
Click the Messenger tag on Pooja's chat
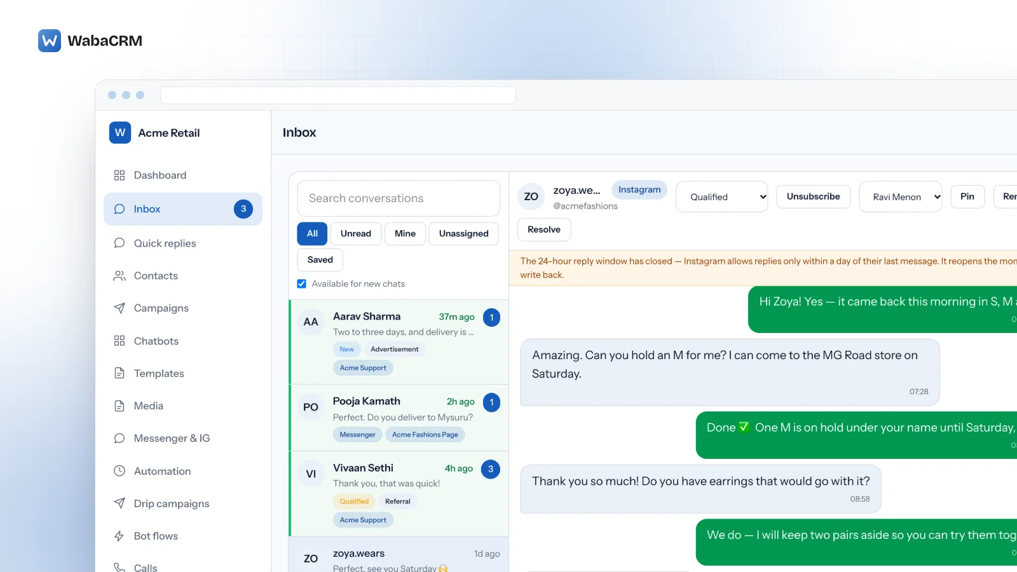tap(357, 435)
